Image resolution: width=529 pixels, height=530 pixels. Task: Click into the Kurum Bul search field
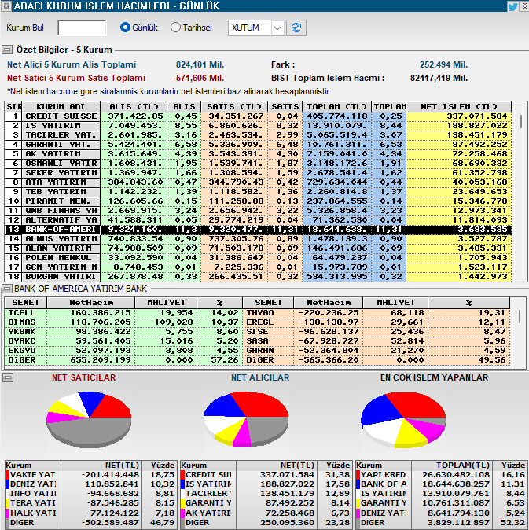pyautogui.click(x=82, y=28)
